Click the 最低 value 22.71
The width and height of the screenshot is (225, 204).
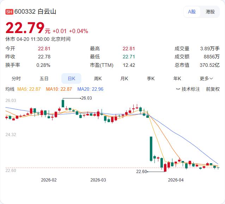coord(129,57)
